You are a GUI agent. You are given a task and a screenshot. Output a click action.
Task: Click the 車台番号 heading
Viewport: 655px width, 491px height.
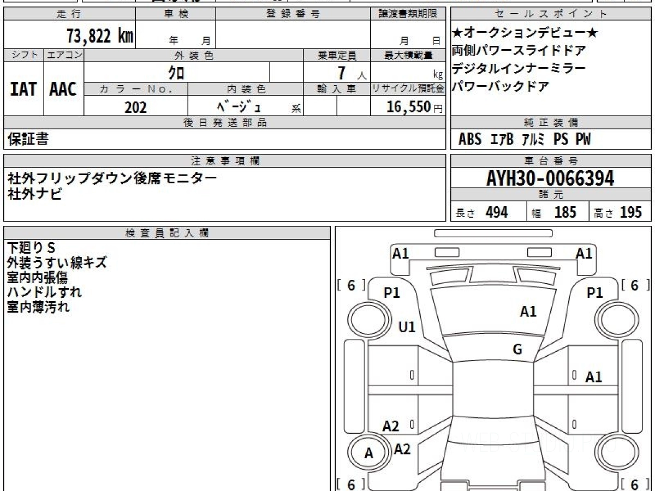(x=551, y=161)
